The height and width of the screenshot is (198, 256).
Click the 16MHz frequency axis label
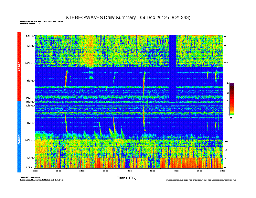[x=29, y=102]
